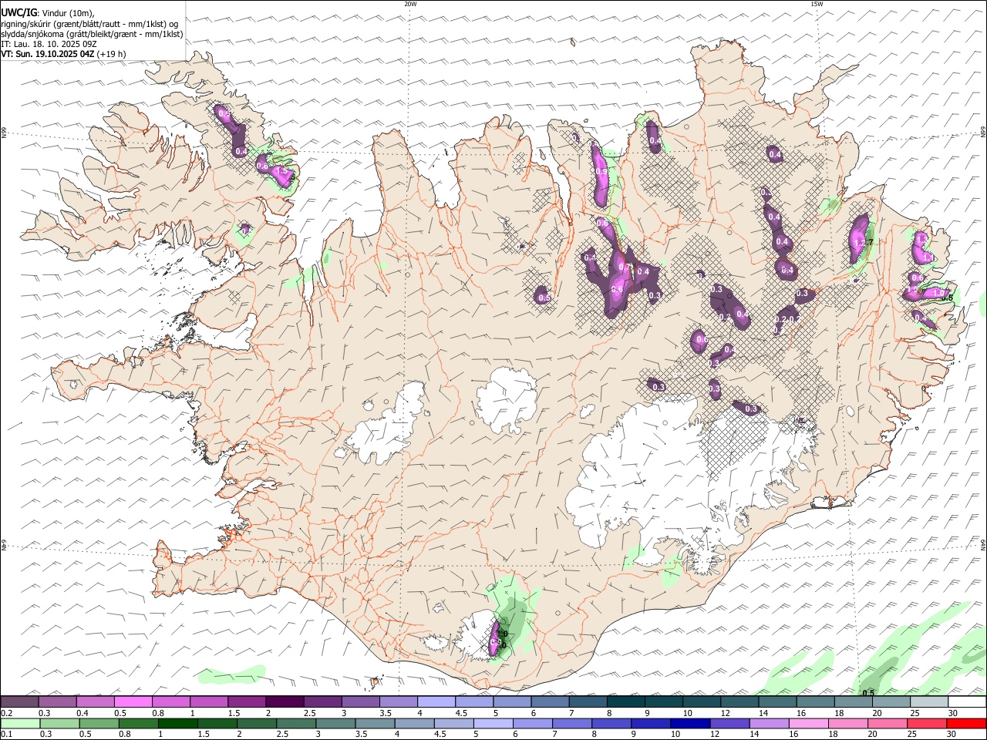Click the dark mauve swatch starting the upper legend

click(19, 702)
